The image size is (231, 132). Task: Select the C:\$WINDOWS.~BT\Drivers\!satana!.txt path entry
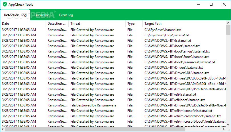pos(173,68)
